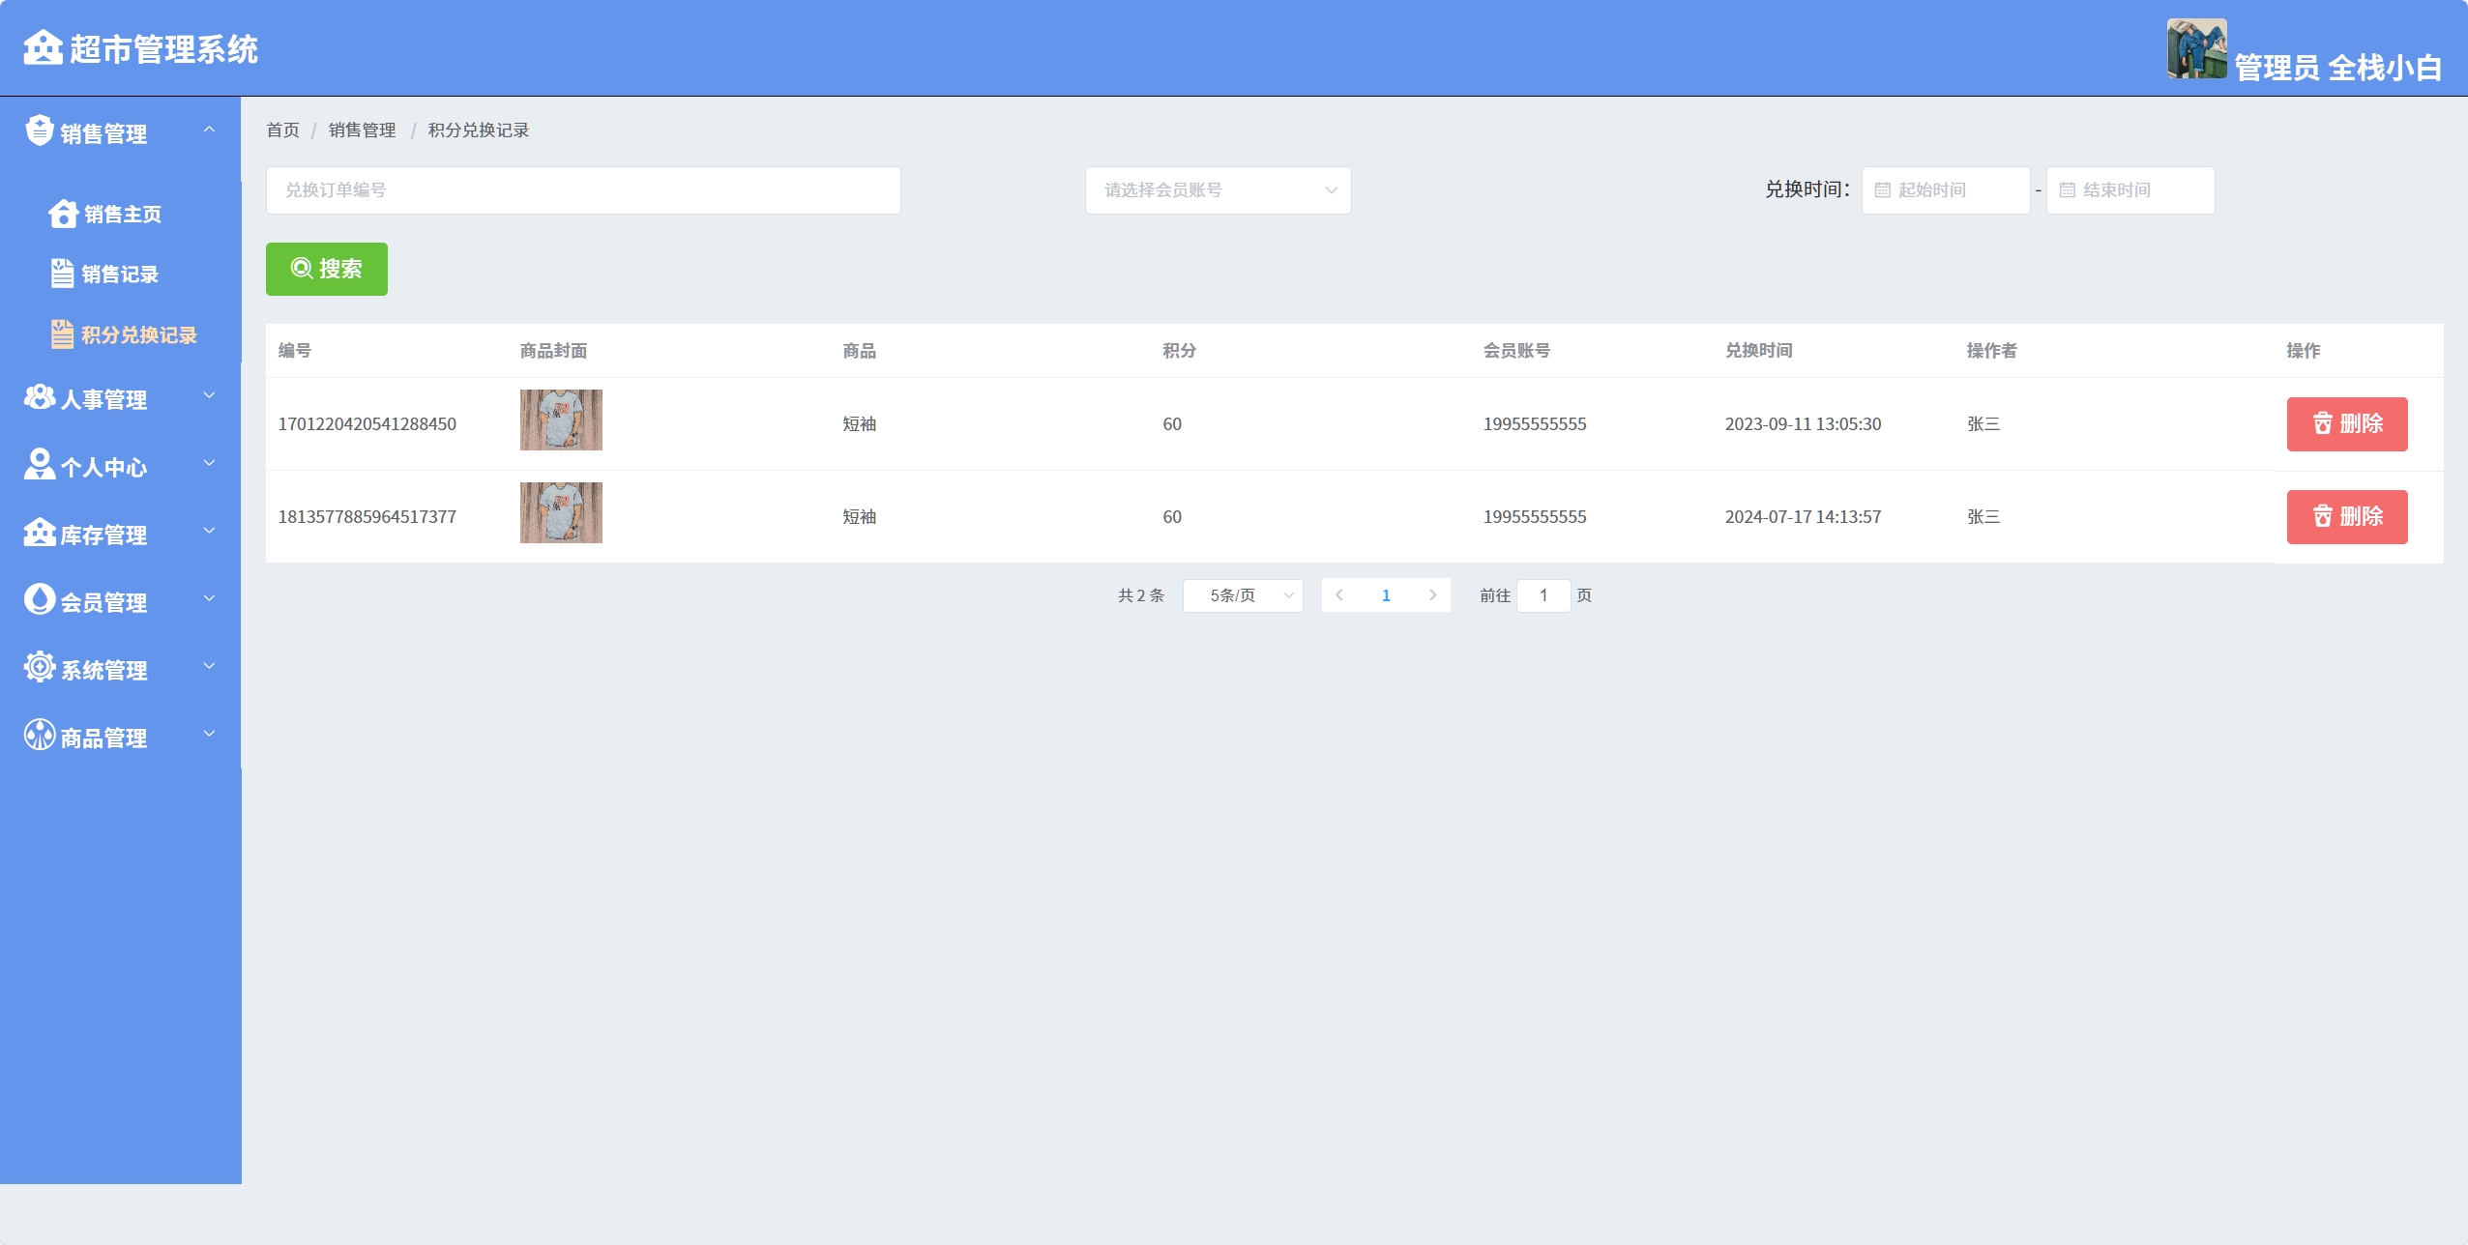
Task: Delete the 2024-07-17 14:13:57 record
Action: pyautogui.click(x=2347, y=516)
